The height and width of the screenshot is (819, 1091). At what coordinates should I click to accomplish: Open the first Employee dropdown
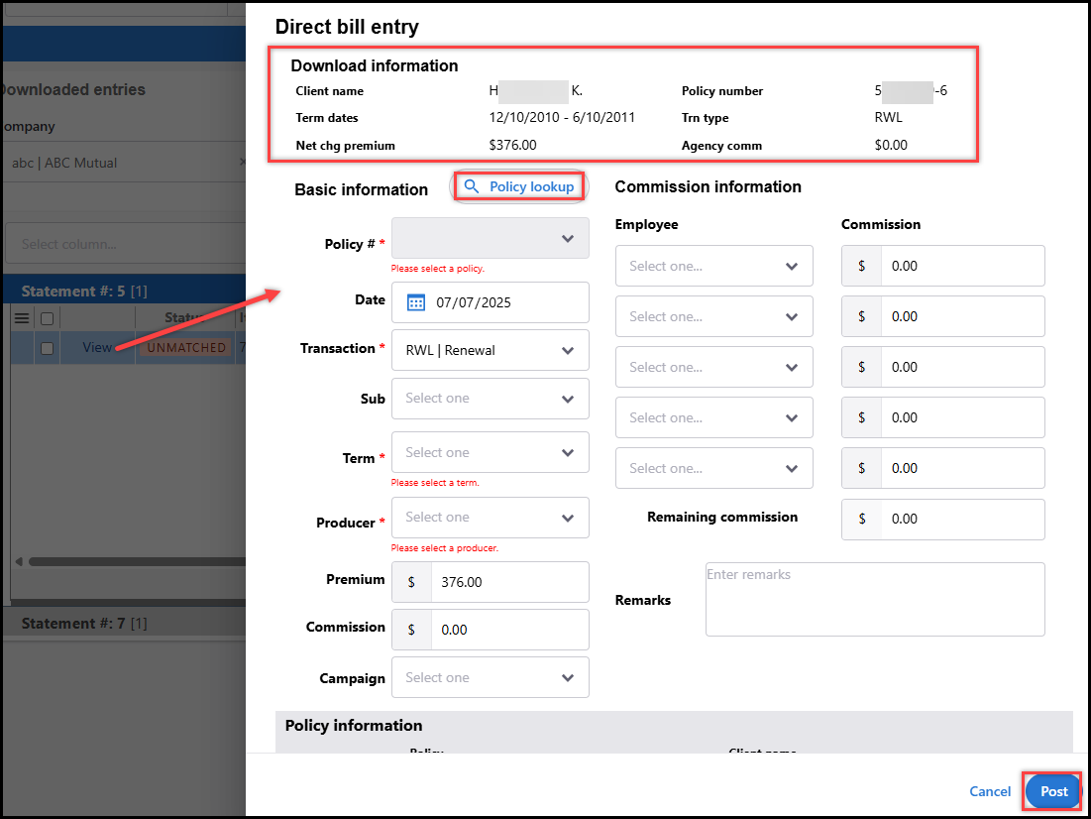coord(714,266)
